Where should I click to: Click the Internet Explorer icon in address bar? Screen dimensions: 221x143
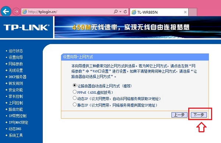pyautogui.click(x=25, y=11)
